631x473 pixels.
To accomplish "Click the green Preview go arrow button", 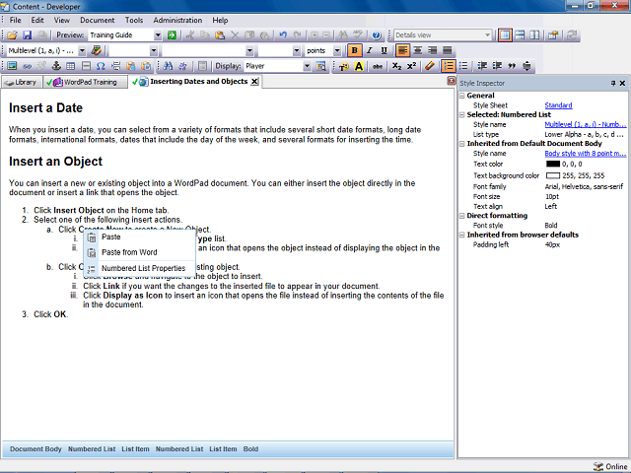I will 172,35.
